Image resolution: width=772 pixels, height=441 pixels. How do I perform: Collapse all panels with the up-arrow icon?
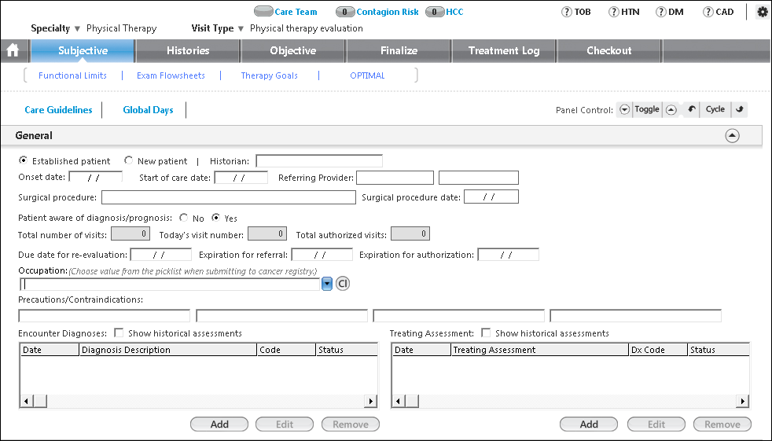coord(671,110)
